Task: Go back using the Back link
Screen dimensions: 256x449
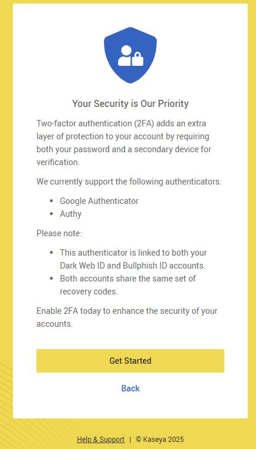Action: pyautogui.click(x=130, y=388)
